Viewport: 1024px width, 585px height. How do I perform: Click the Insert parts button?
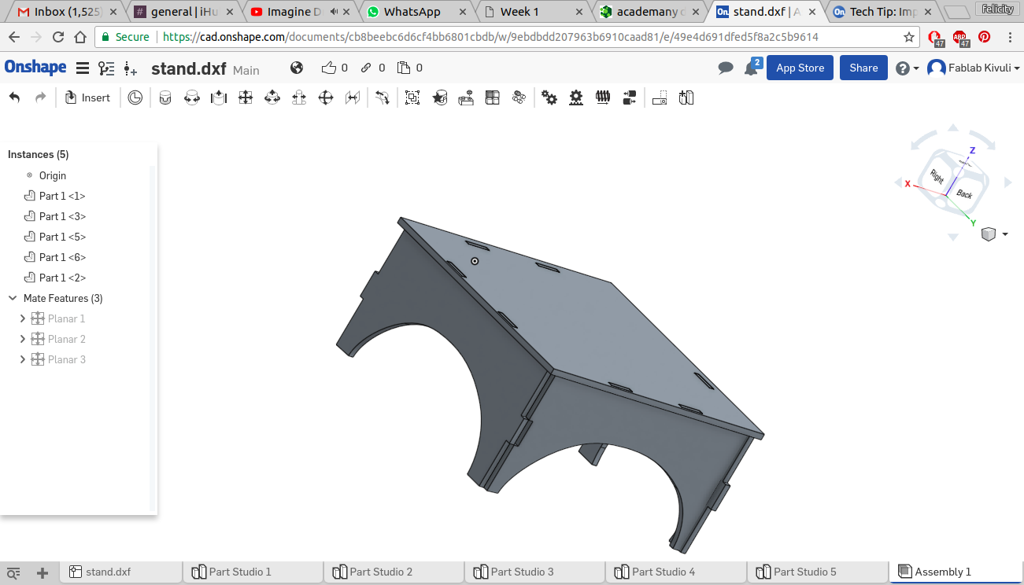tap(87, 97)
